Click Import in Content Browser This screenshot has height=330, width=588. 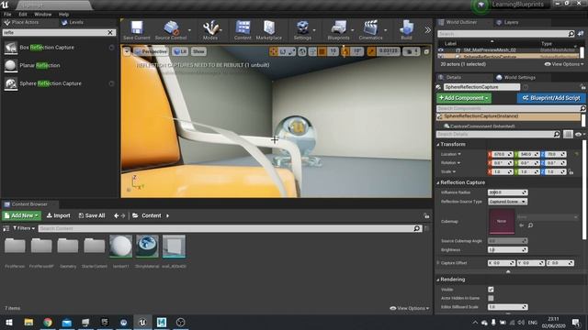58,216
